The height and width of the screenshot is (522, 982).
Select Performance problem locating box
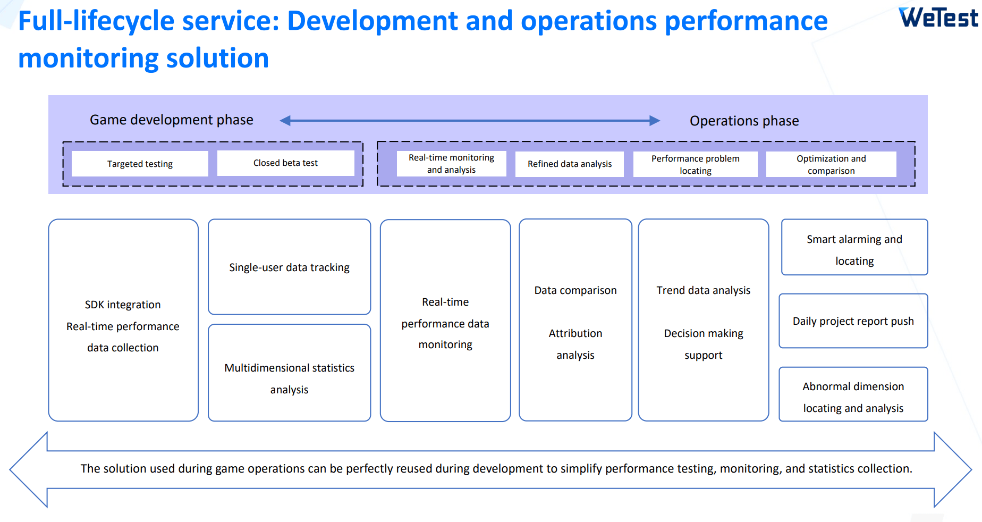(x=696, y=164)
